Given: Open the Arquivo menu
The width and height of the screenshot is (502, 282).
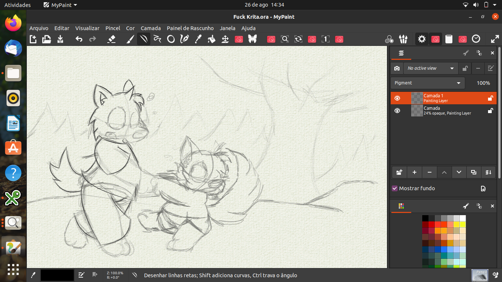Looking at the screenshot, I should coord(39,28).
